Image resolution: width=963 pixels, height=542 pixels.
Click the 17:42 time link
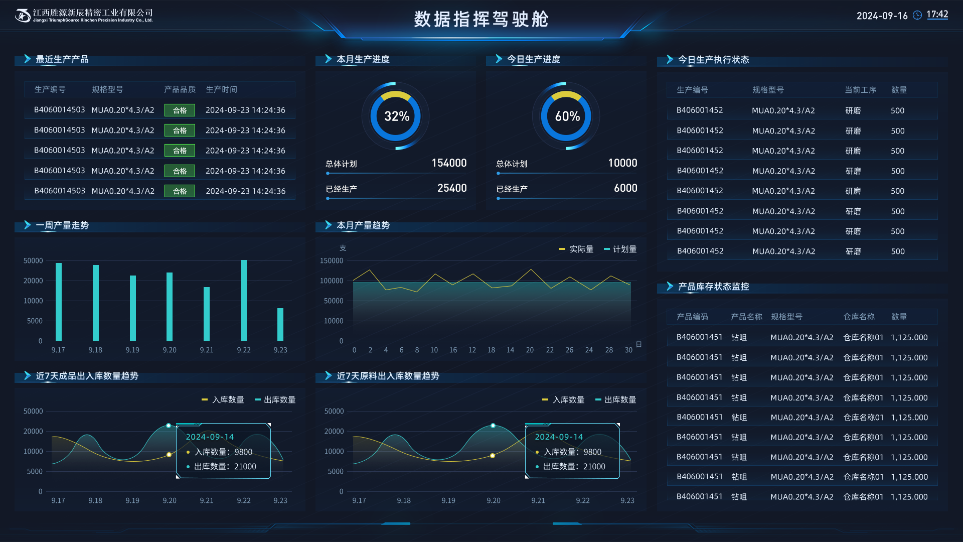pyautogui.click(x=937, y=15)
